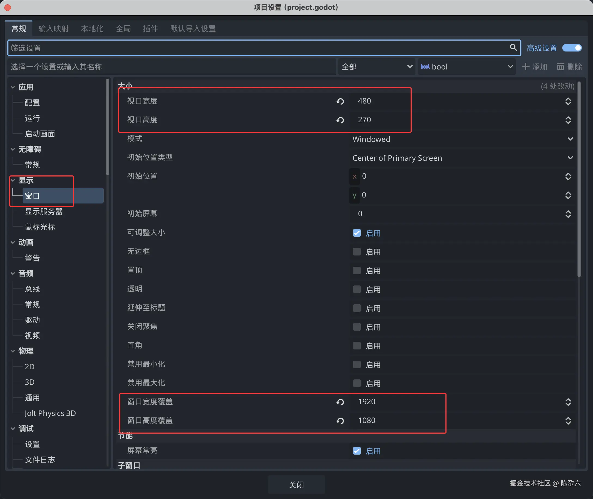Focus the 筛选设置 search field
The height and width of the screenshot is (499, 593).
click(x=255, y=48)
